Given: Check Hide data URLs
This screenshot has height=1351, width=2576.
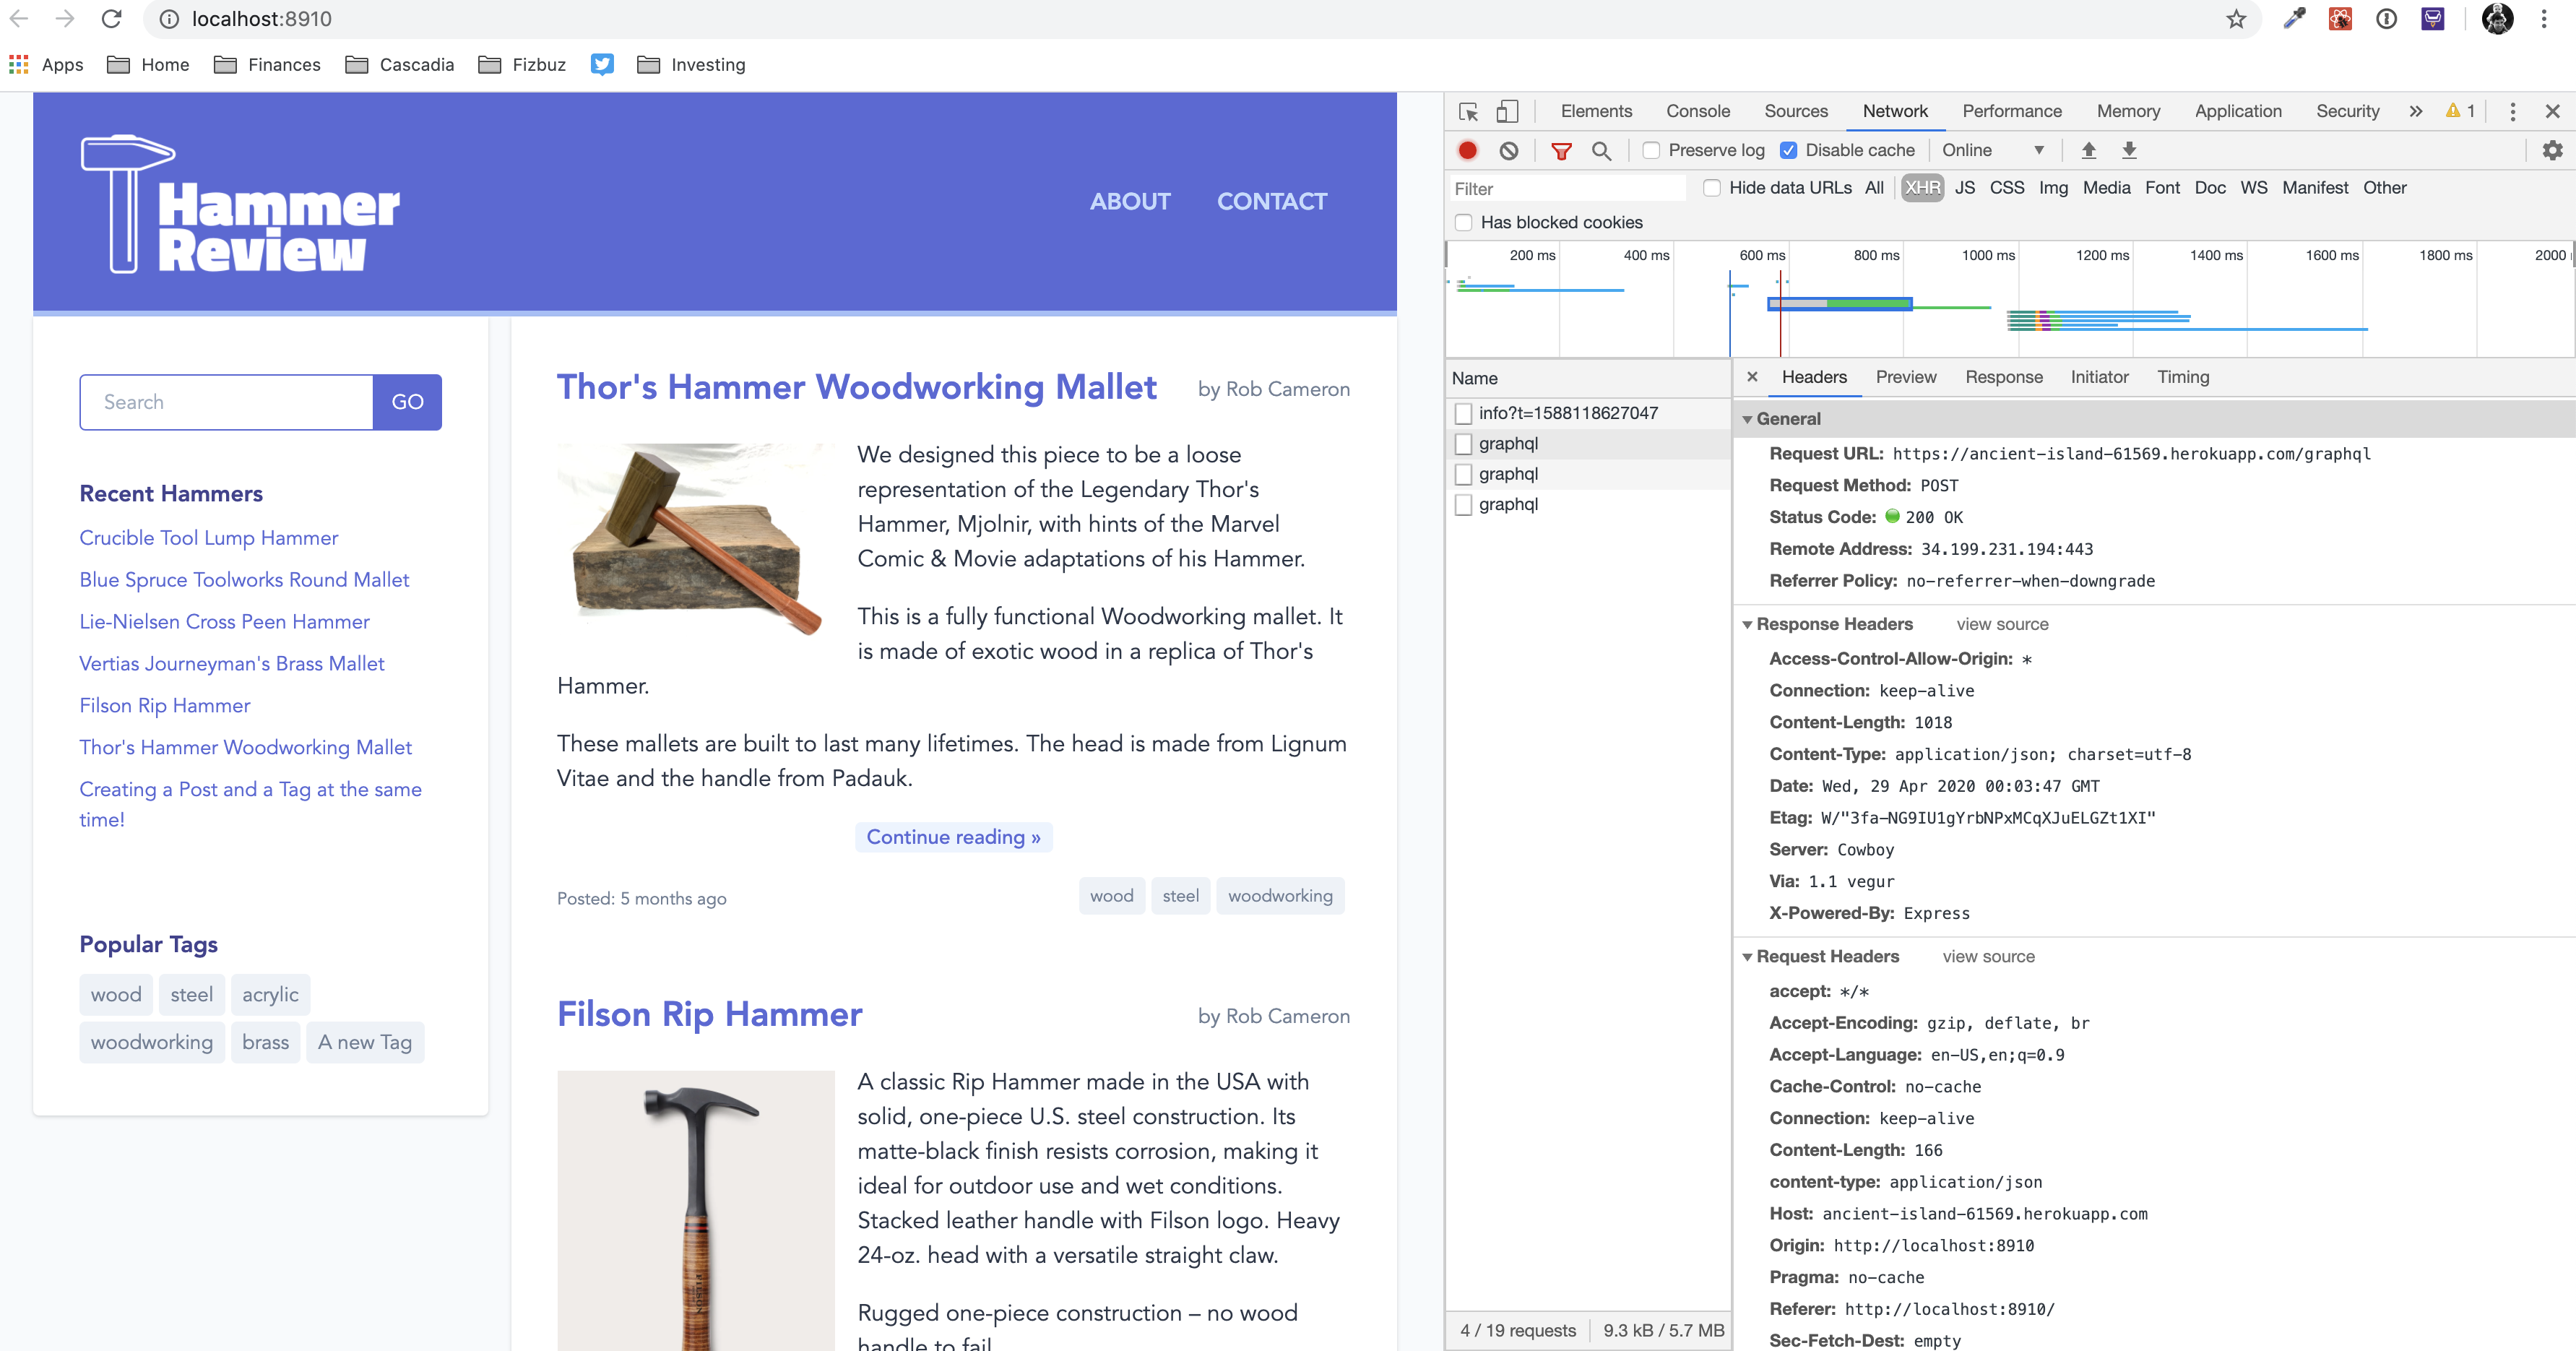Looking at the screenshot, I should [x=1712, y=188].
